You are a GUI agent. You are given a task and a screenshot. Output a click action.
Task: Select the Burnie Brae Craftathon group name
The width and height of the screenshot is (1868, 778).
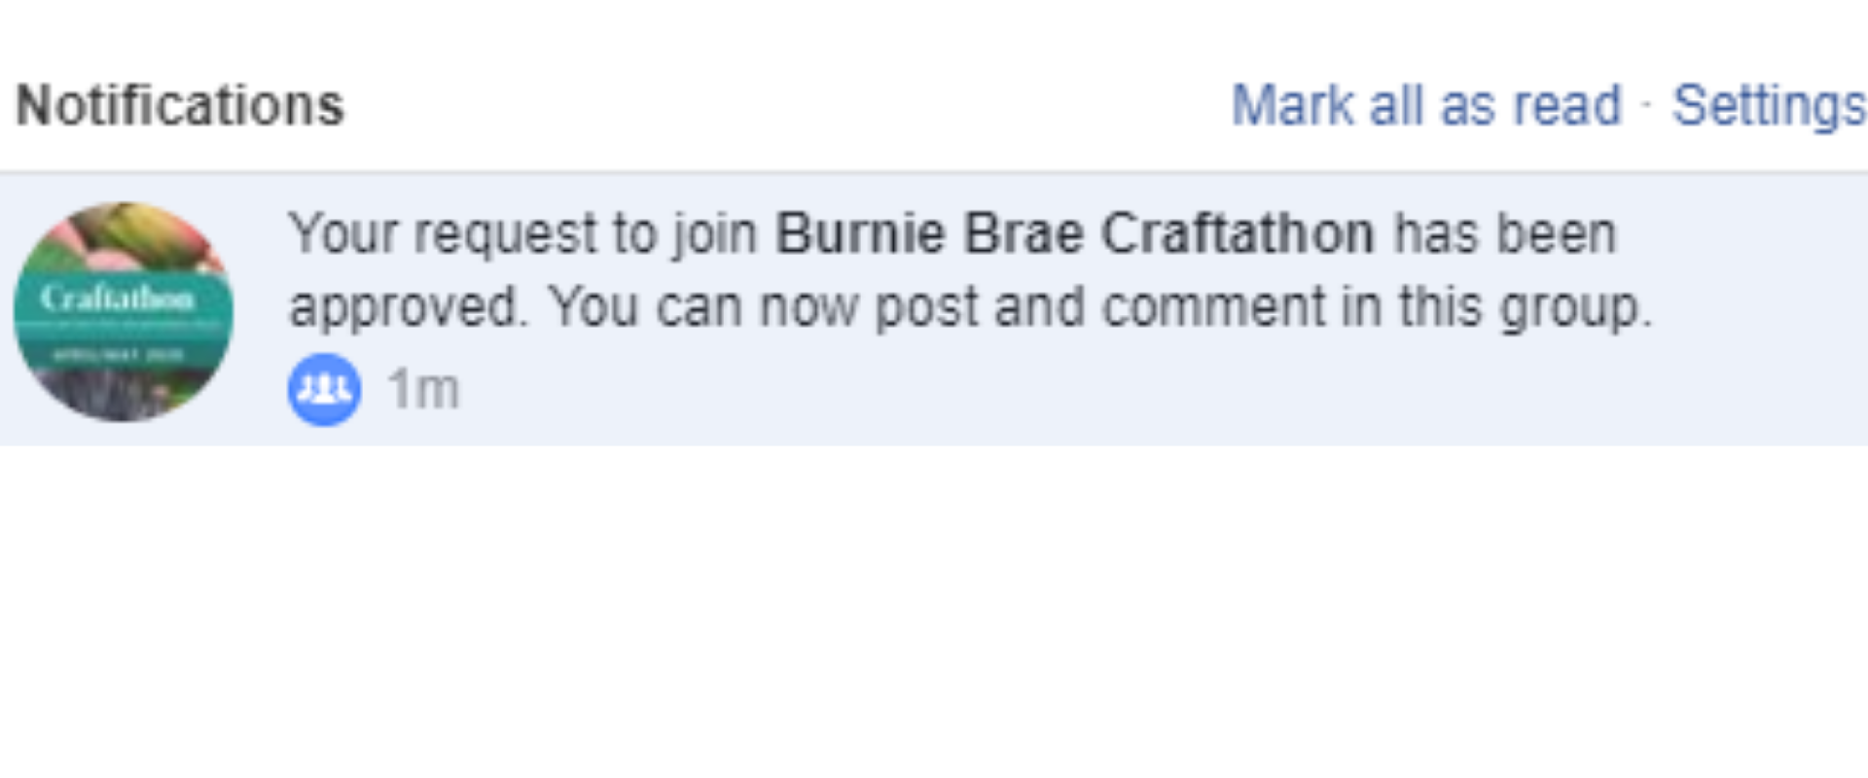1074,233
